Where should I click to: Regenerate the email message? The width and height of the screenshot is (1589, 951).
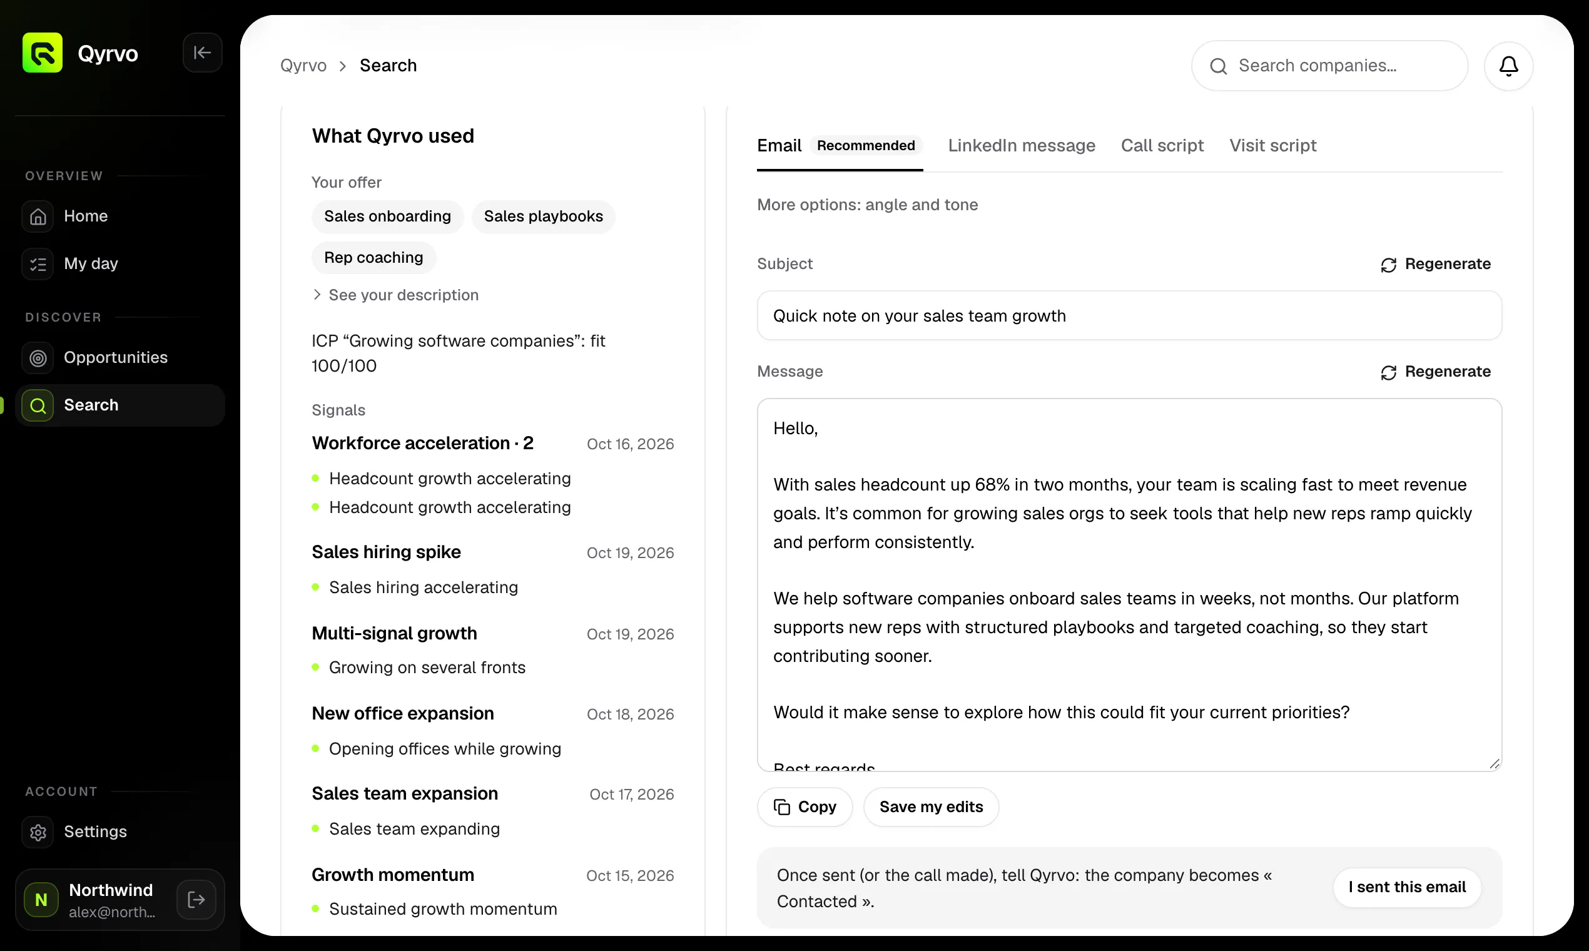coord(1435,372)
